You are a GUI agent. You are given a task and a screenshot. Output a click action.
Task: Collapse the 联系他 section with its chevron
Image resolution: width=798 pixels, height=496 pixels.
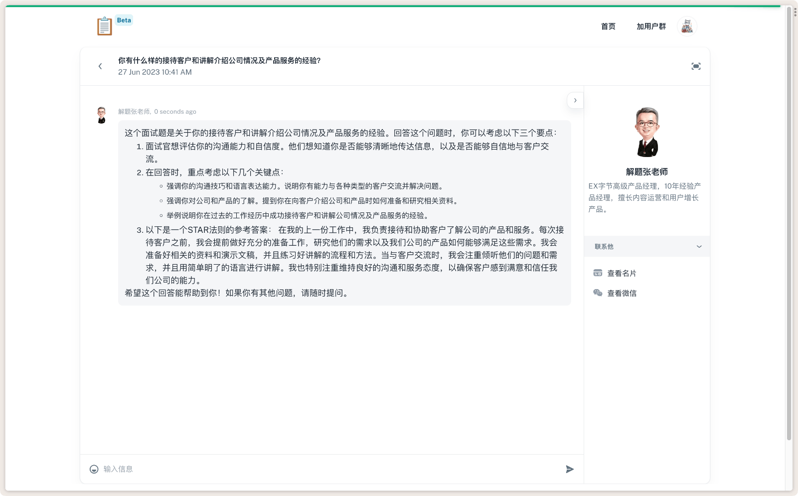point(699,246)
